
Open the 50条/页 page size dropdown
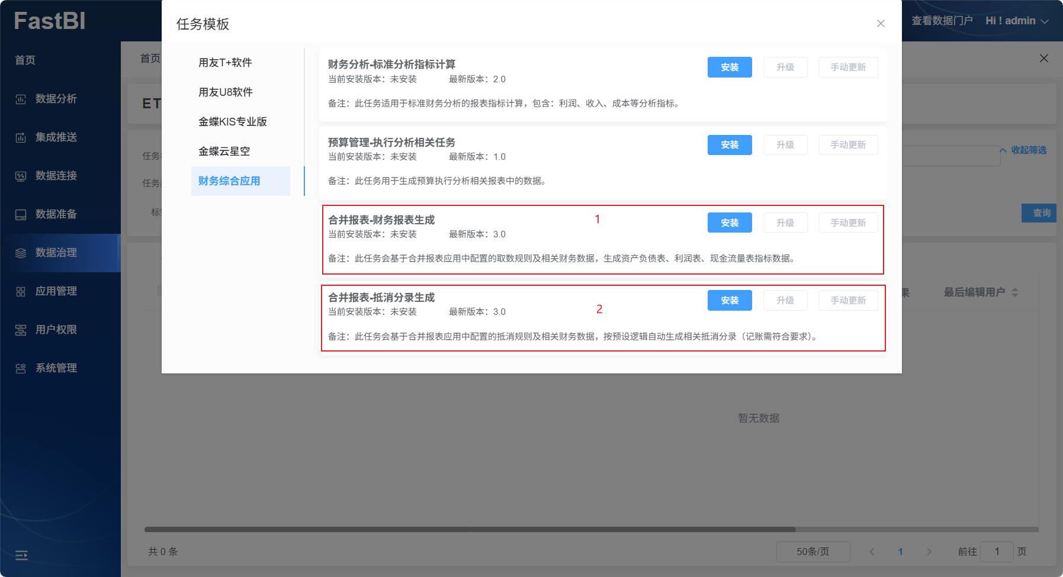coord(812,552)
